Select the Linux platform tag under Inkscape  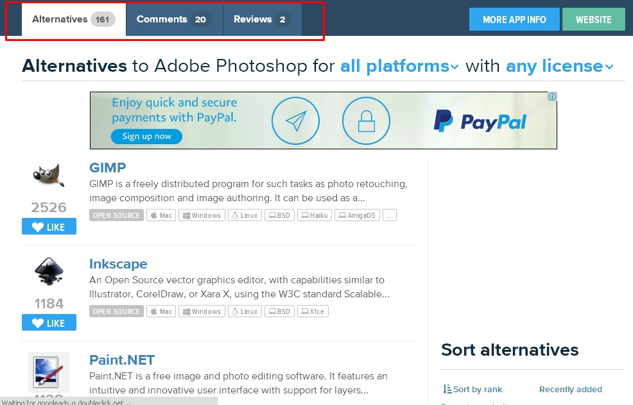coord(245,311)
